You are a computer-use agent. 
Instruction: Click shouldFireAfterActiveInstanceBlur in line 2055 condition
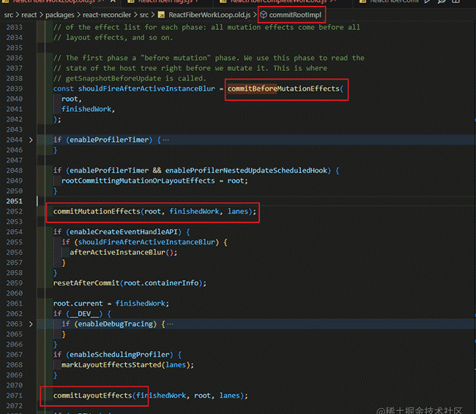pos(146,242)
